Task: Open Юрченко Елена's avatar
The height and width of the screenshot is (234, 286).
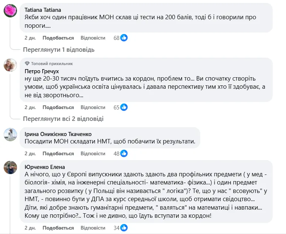Action: (10, 167)
